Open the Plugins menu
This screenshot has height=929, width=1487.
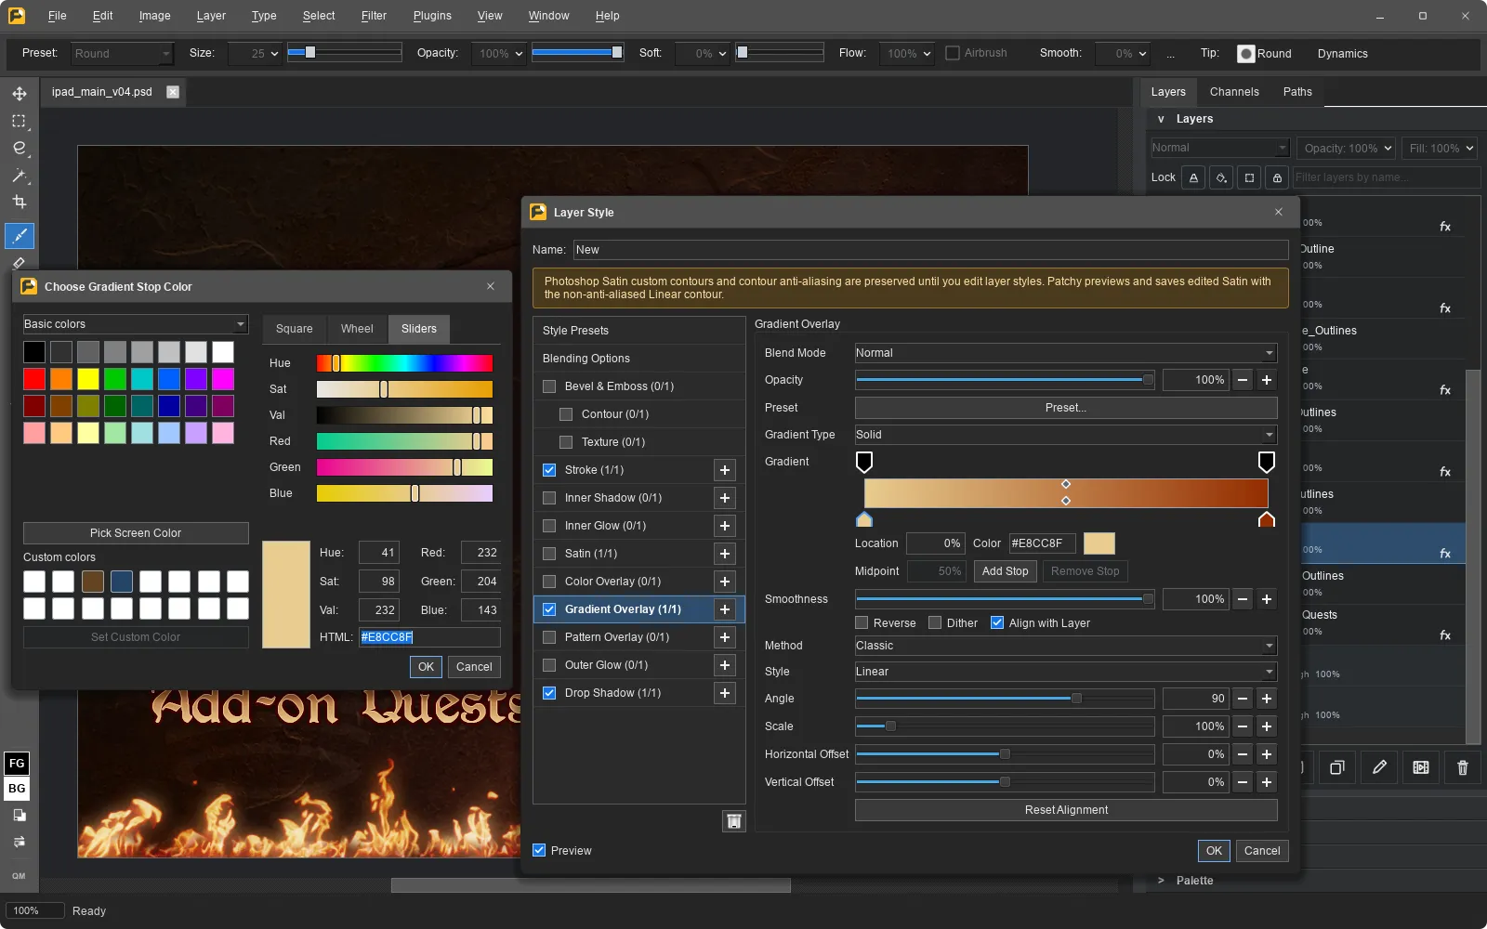pos(432,16)
